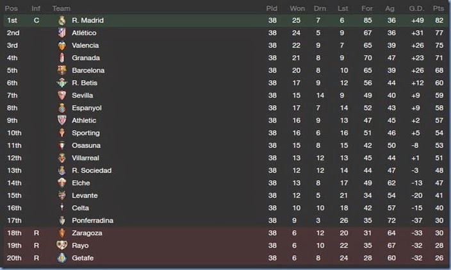
Task: Click the Team column header
Action: point(61,8)
